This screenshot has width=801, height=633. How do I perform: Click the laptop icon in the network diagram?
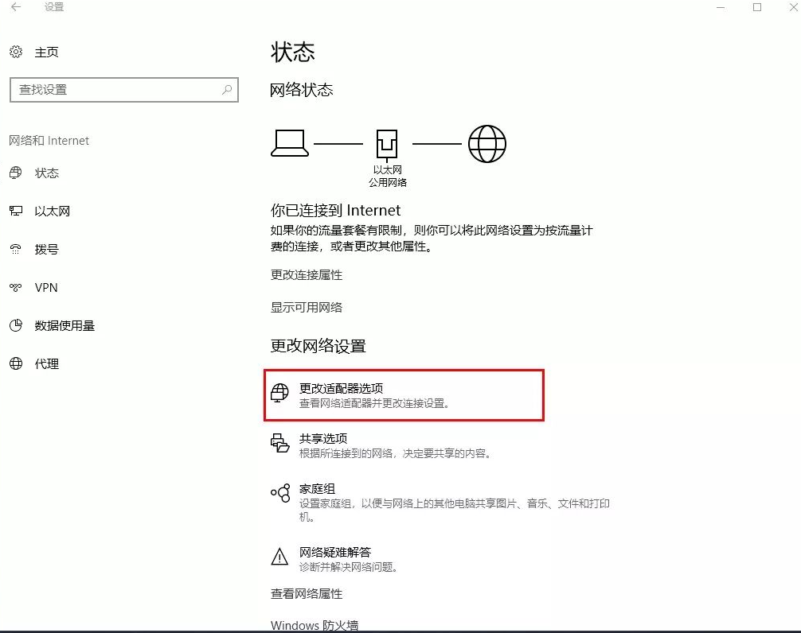289,143
